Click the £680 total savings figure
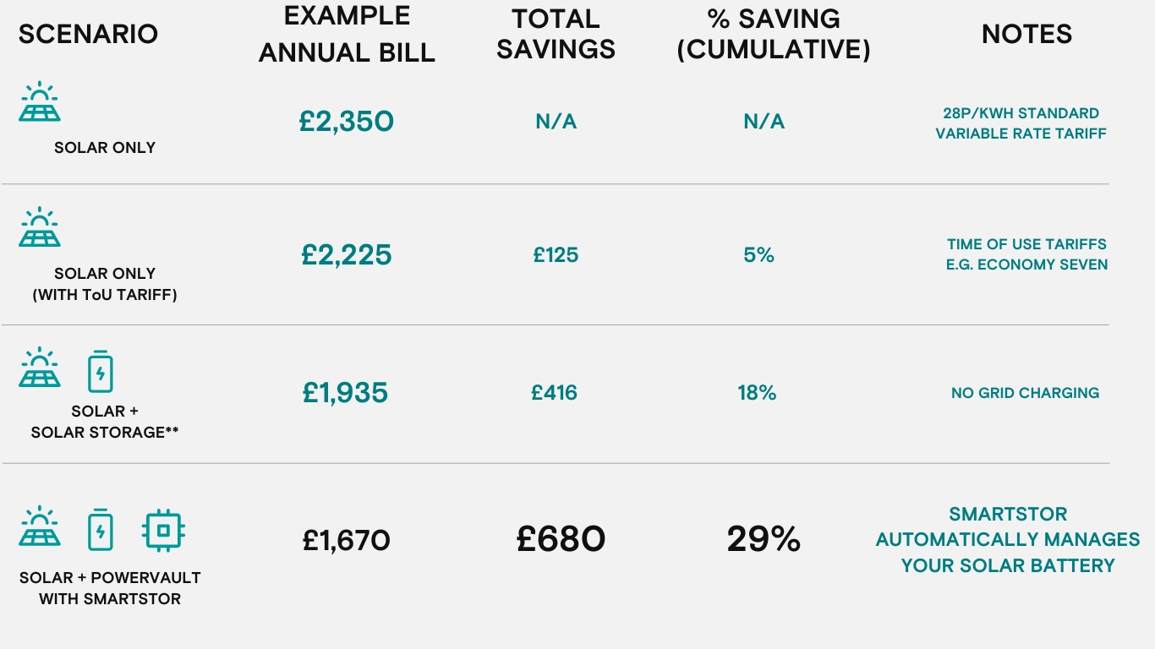Screen dimensions: 1155x649 561,539
